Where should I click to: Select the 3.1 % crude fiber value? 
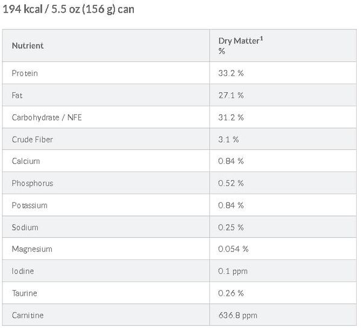[x=228, y=140]
